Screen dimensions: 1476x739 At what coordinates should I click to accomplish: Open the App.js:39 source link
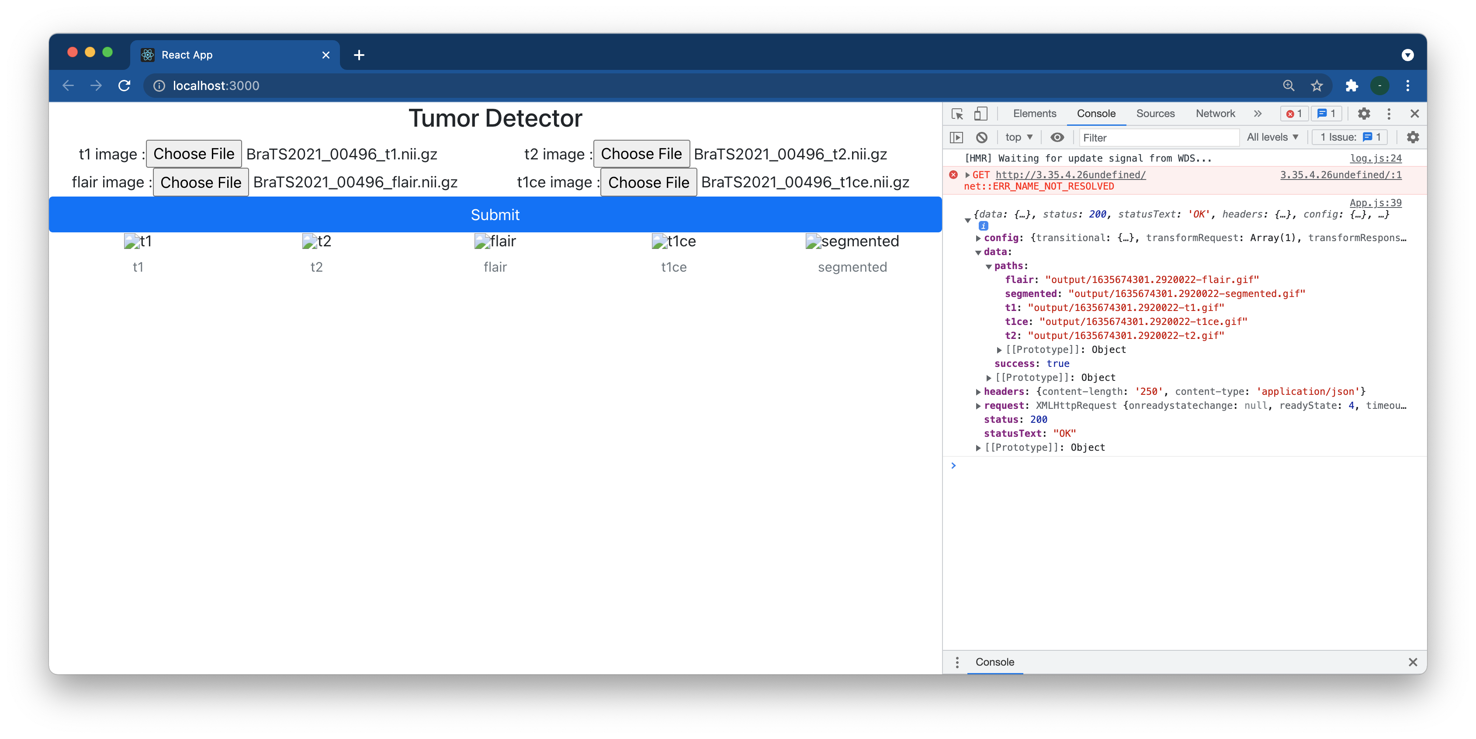tap(1375, 203)
